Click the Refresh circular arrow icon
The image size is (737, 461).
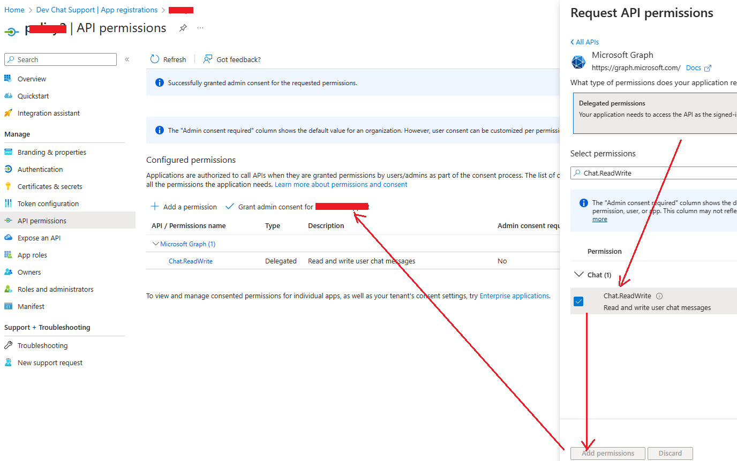[155, 59]
